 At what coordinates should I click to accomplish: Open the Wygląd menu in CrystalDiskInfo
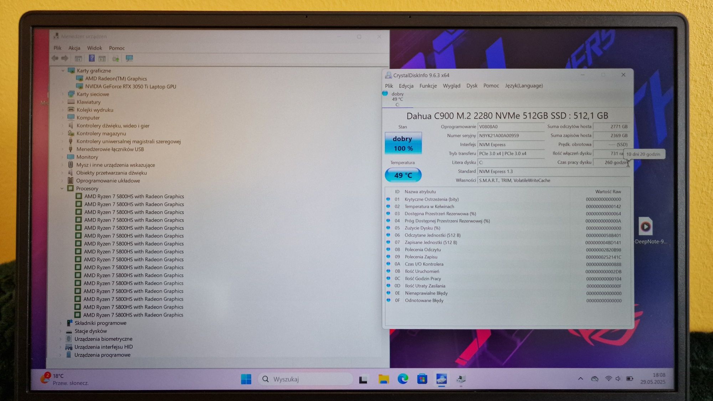tap(451, 86)
